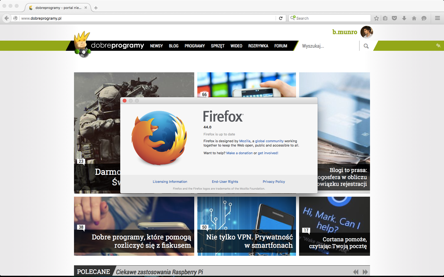Click the POLECANE label

click(93, 272)
